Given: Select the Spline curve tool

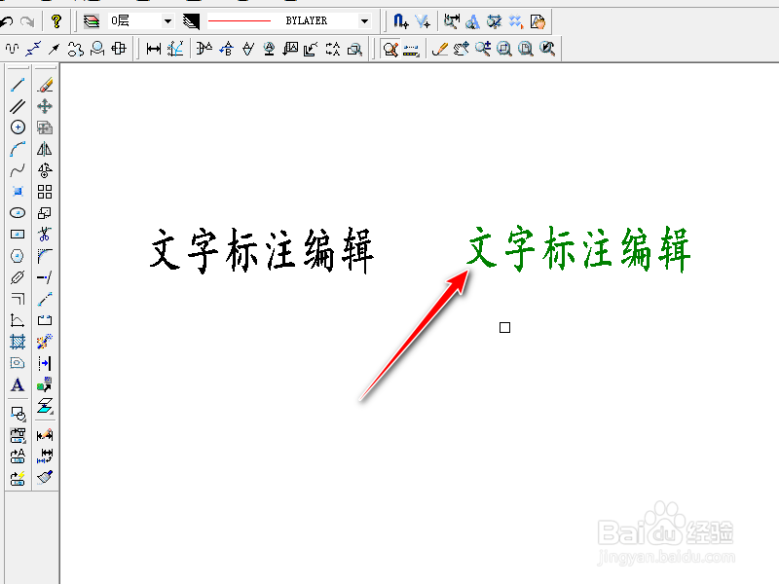Looking at the screenshot, I should point(18,170).
